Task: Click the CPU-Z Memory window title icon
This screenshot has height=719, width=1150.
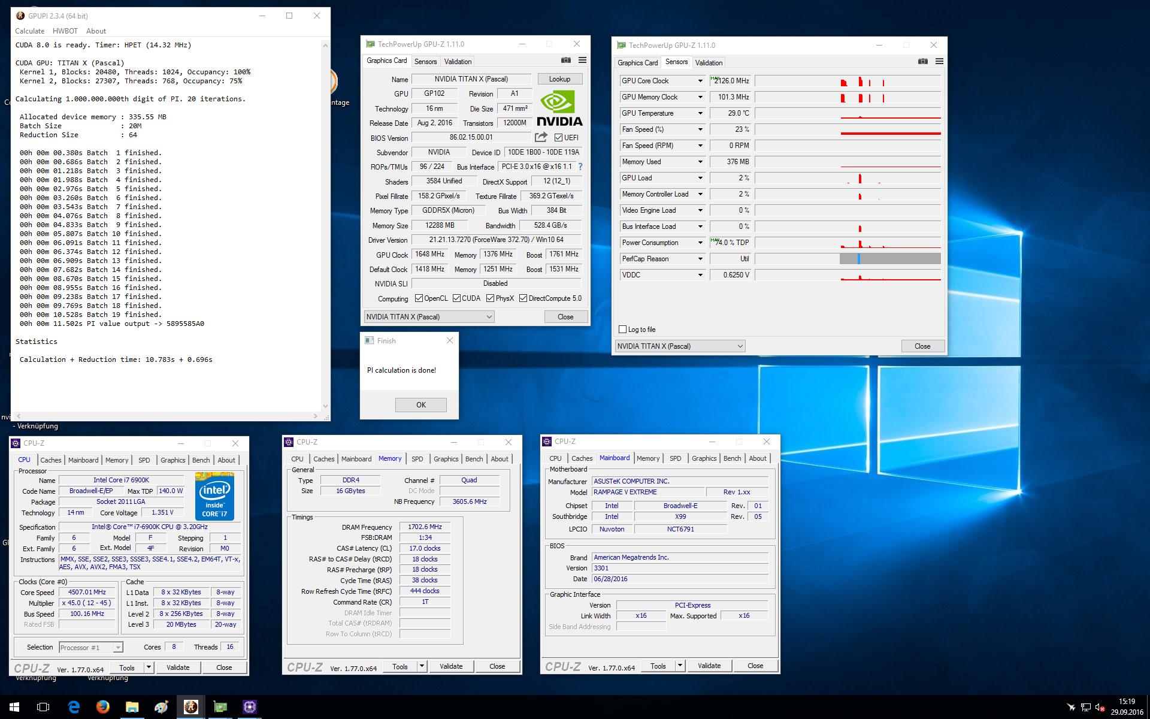Action: click(x=289, y=442)
